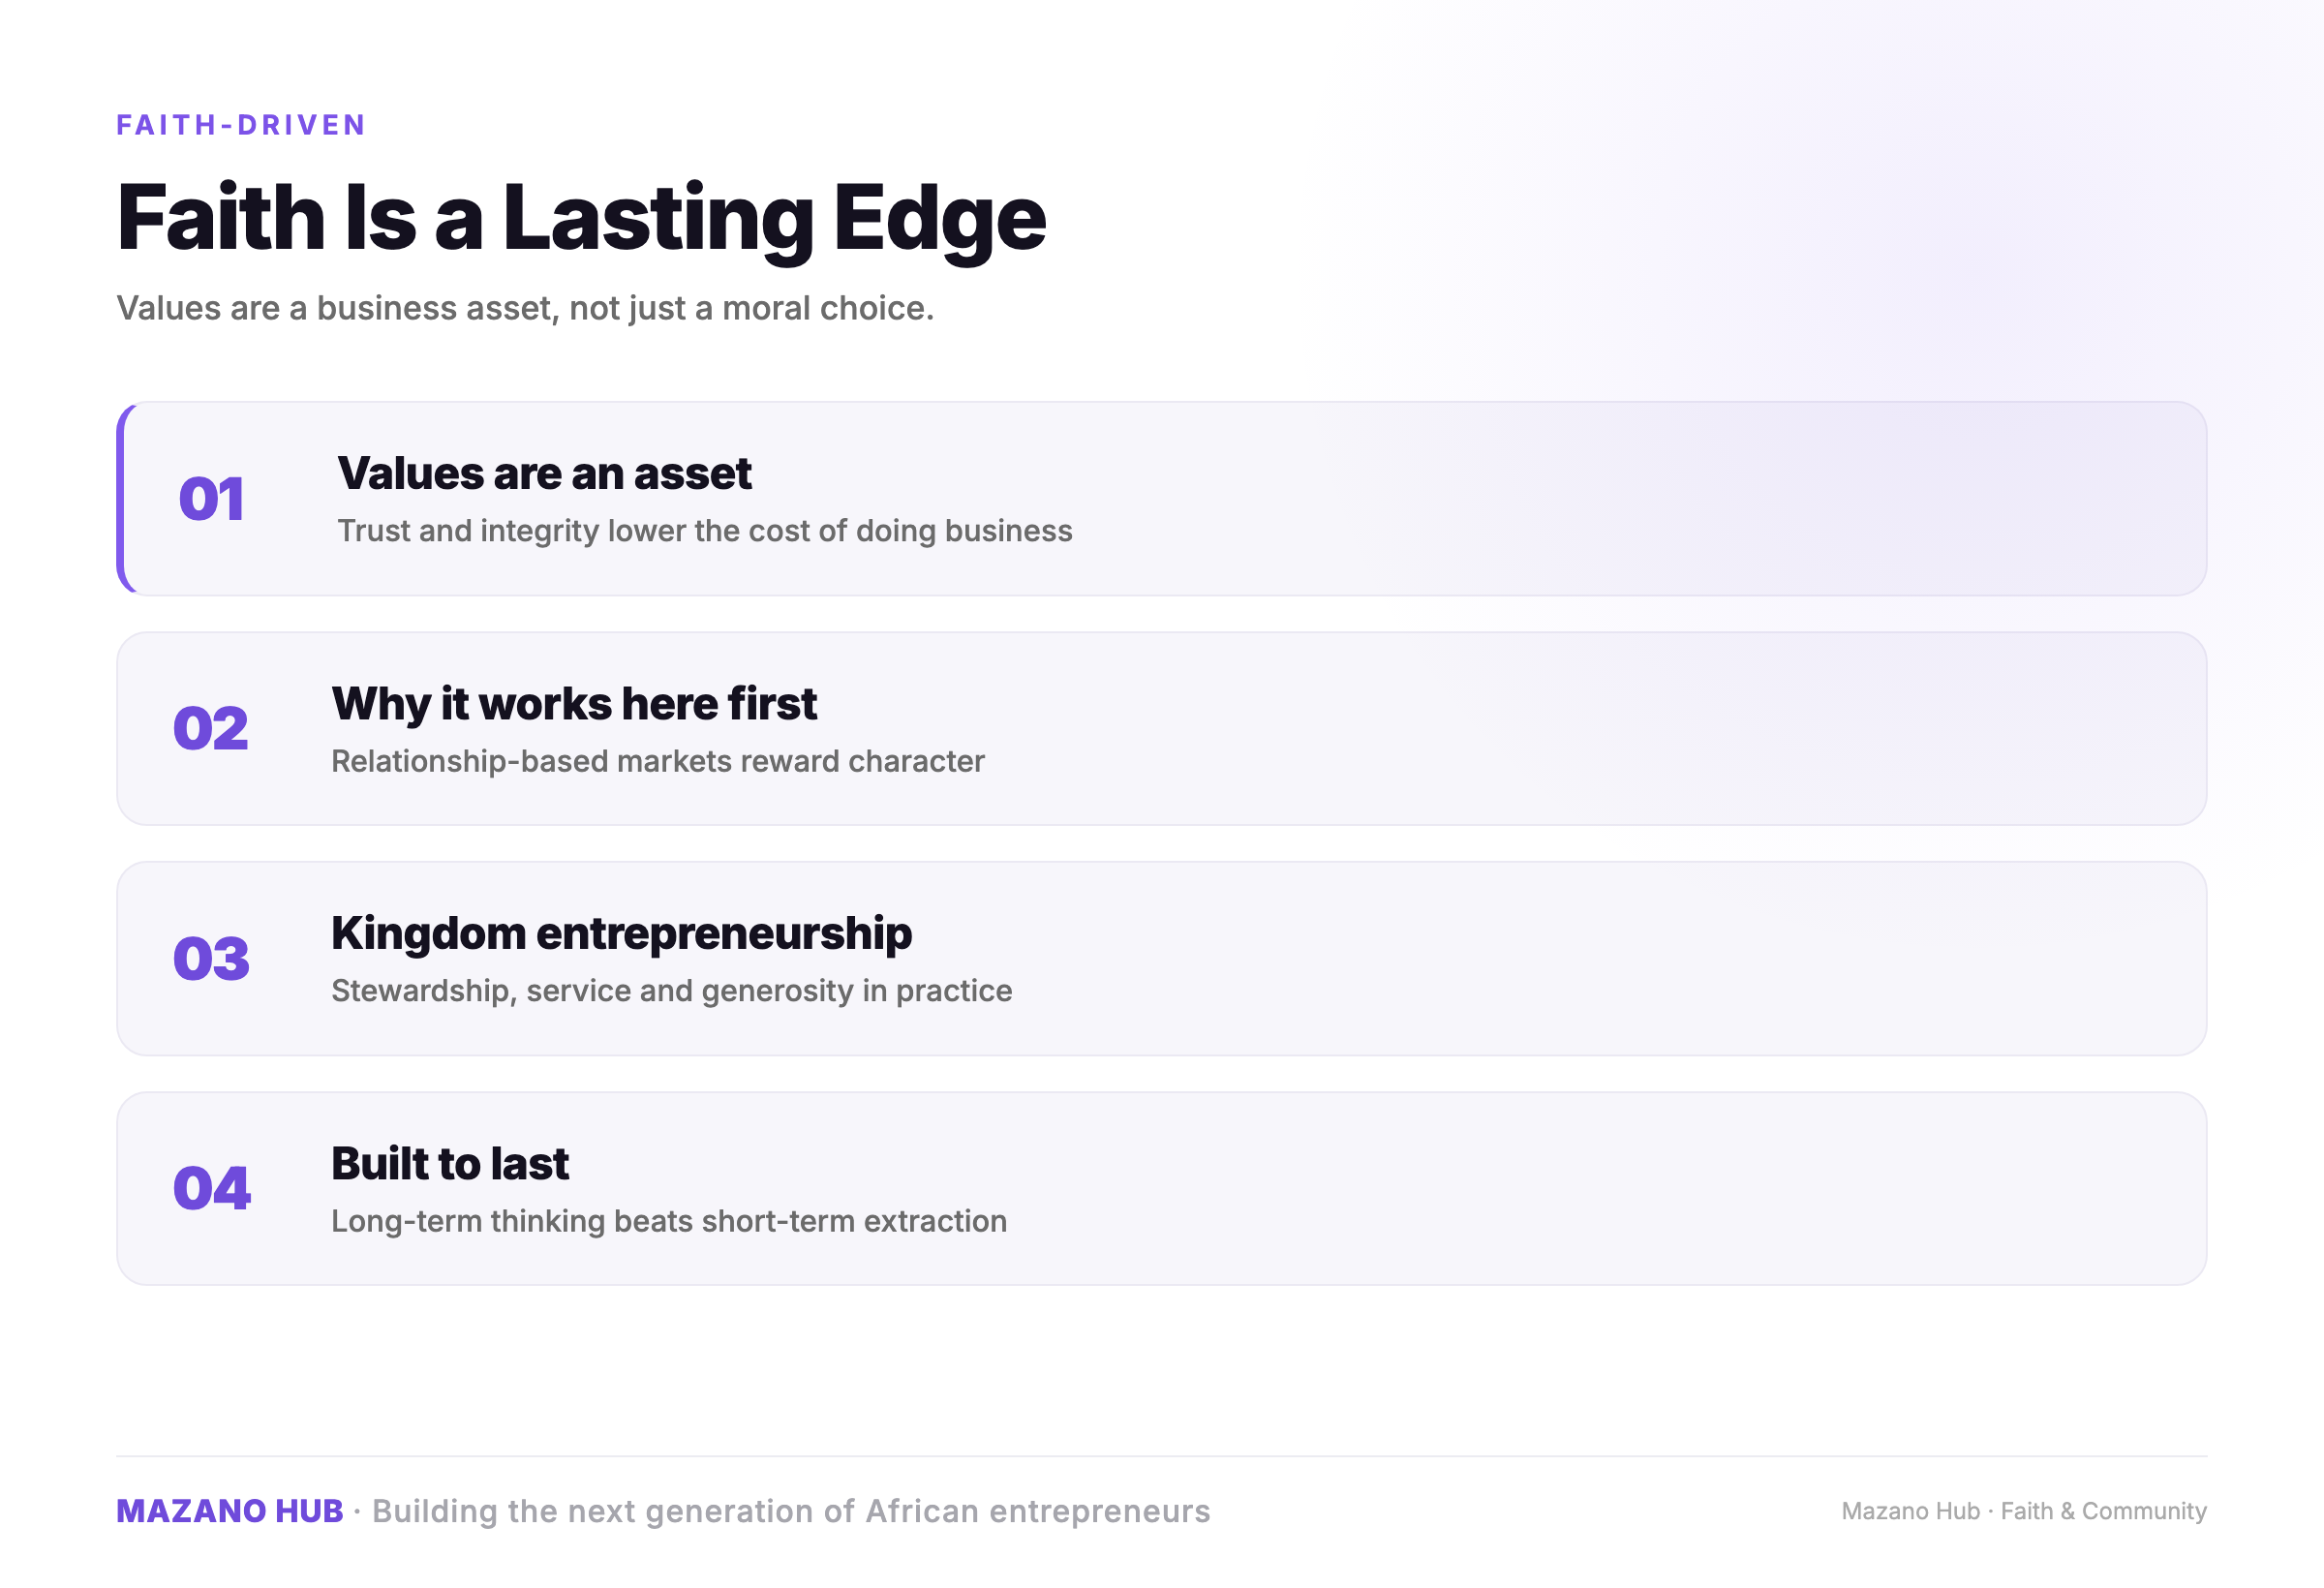Select 'Why it works here first' heading
The image size is (2324, 1588).
574,703
